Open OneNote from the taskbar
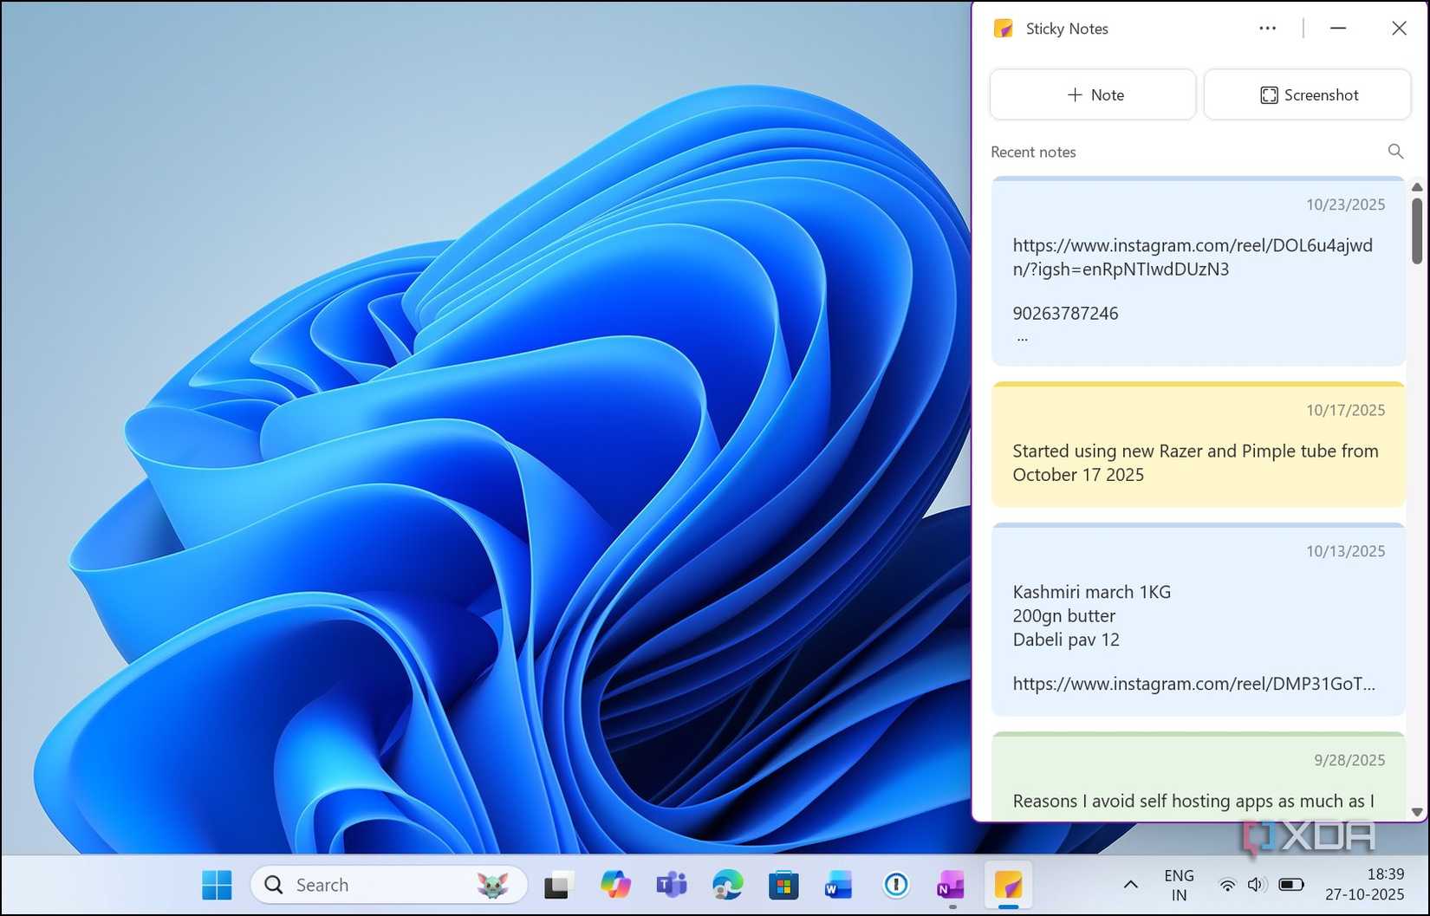Viewport: 1430px width, 916px height. (950, 884)
